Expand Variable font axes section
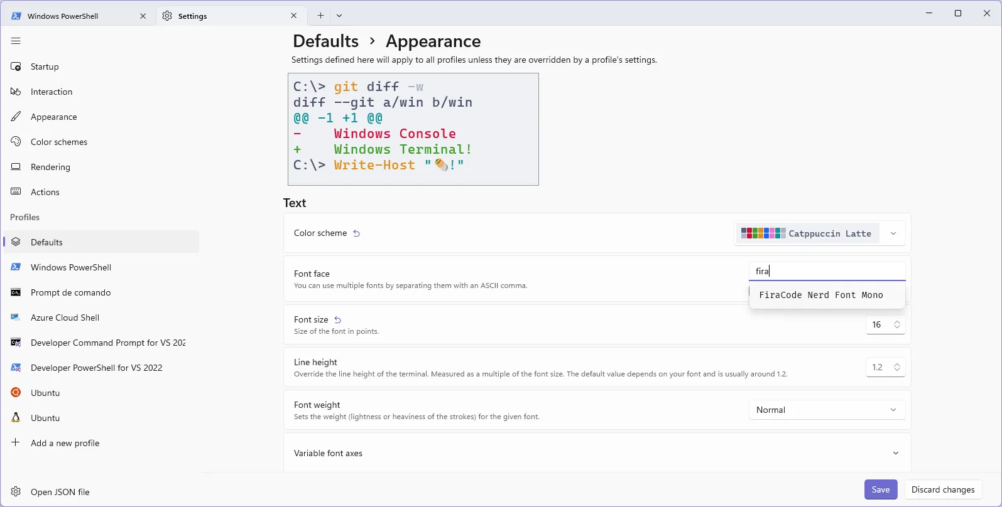 coord(597,453)
